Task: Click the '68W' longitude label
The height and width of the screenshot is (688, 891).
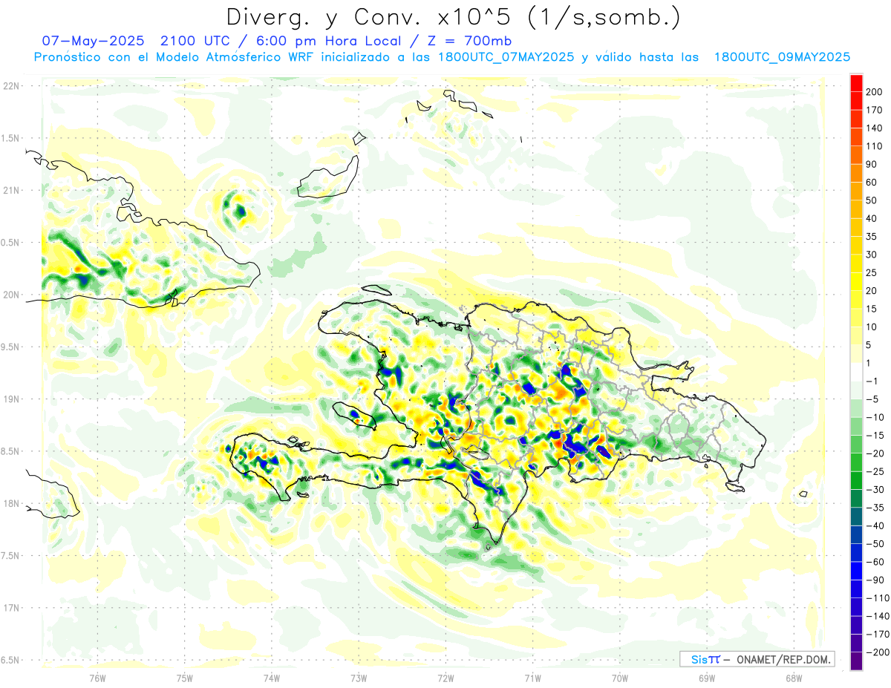Action: [793, 677]
